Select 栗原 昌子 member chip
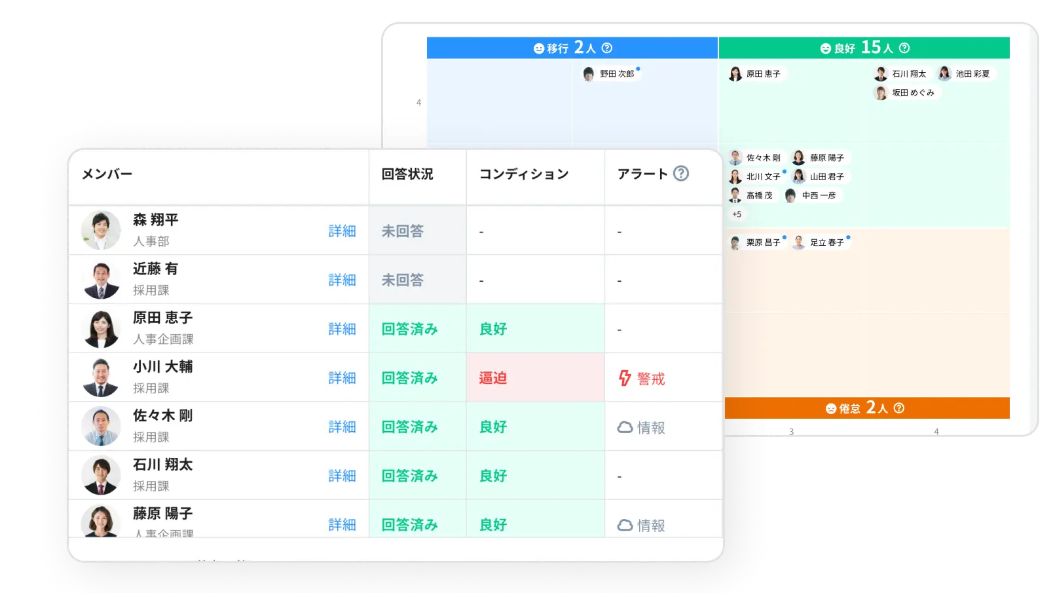This screenshot has height=593, width=1053. pos(756,242)
